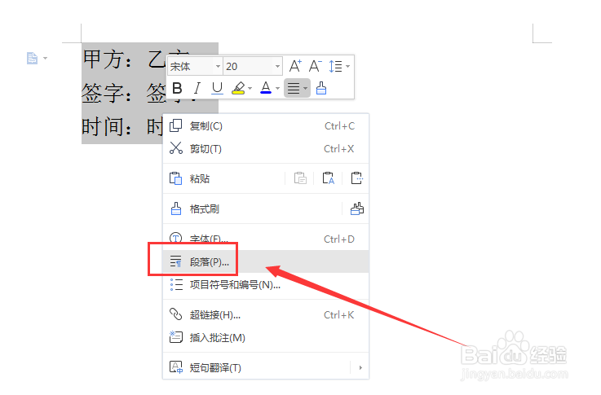The height and width of the screenshot is (395, 601).
Task: Click the document icon in left margin
Action: (32, 58)
